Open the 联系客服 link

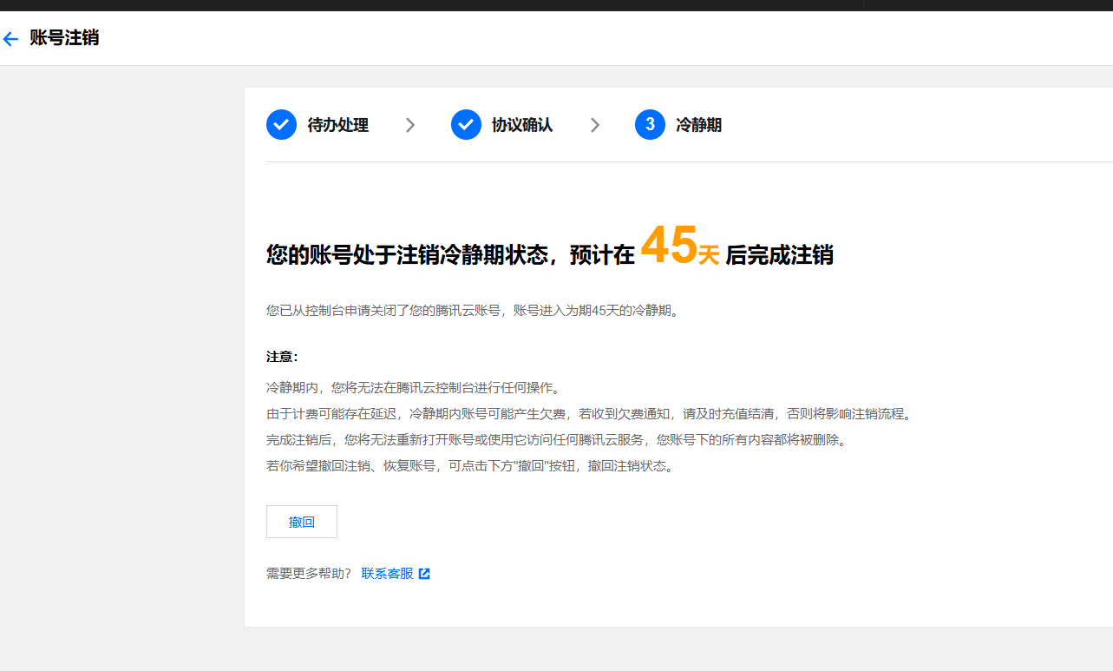pyautogui.click(x=387, y=574)
